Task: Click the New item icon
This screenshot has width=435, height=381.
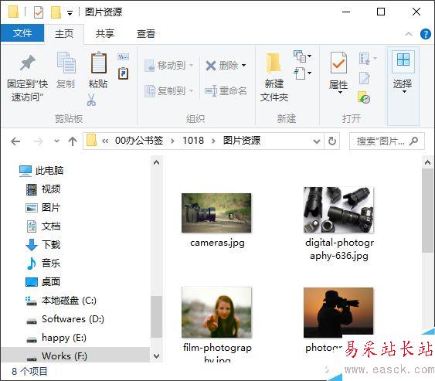Action: 300,56
